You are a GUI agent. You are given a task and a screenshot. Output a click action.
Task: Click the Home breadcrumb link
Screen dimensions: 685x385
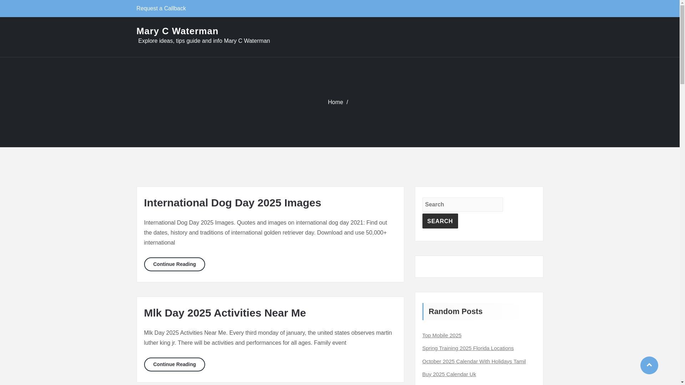coord(335,102)
